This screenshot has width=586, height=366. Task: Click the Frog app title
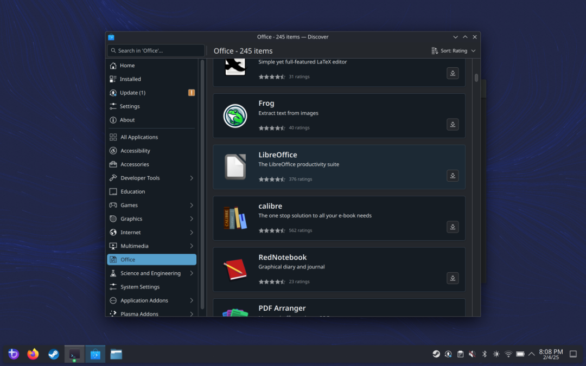[266, 103]
